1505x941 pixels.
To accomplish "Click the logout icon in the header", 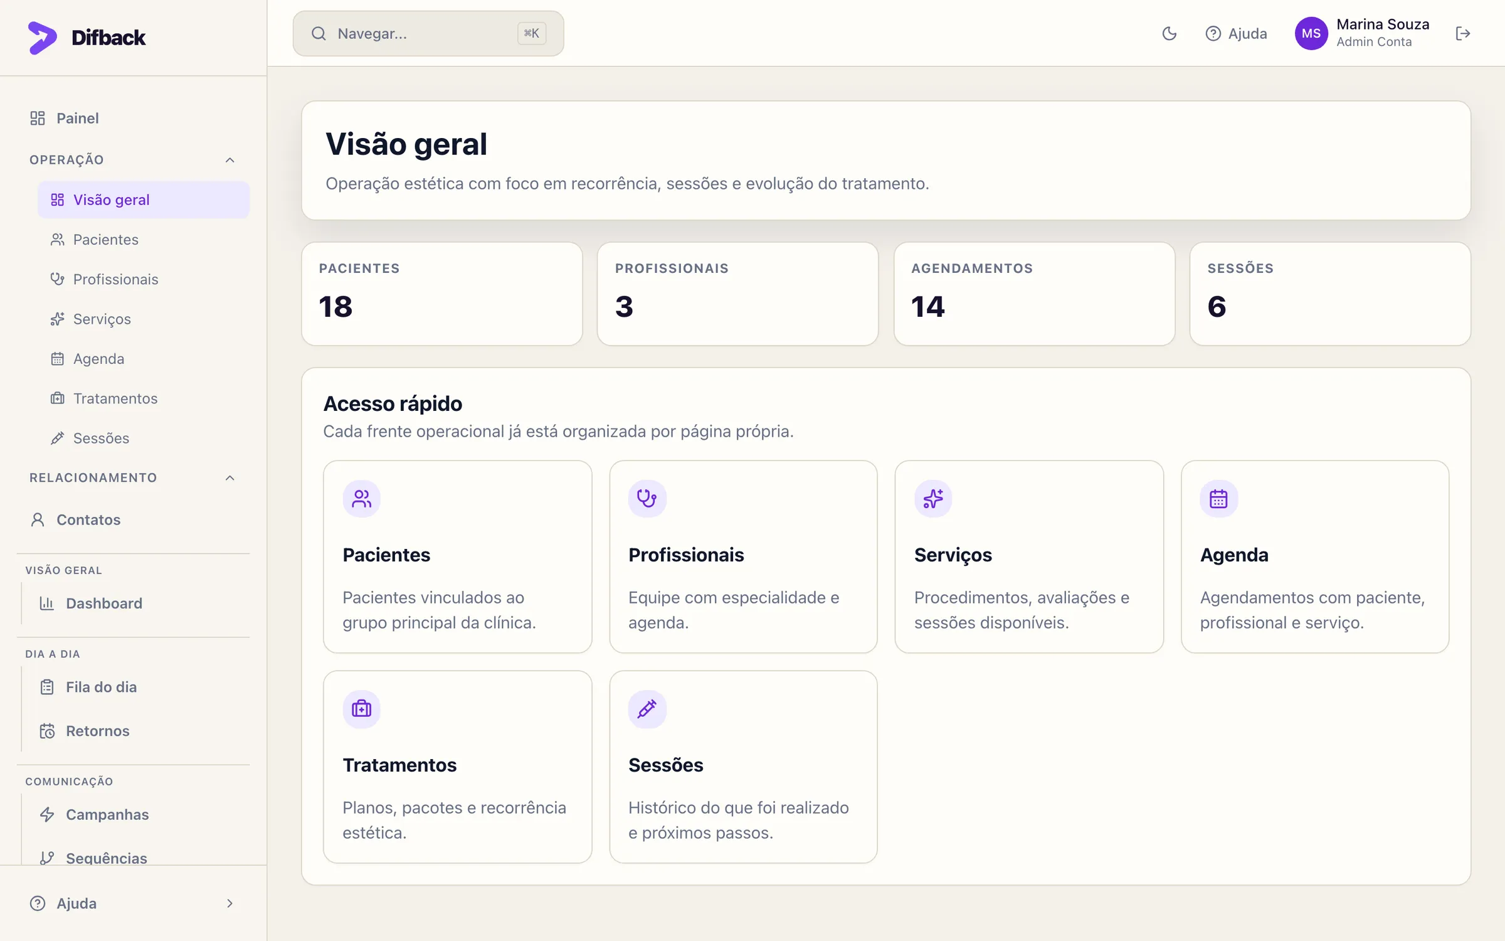I will [1462, 33].
